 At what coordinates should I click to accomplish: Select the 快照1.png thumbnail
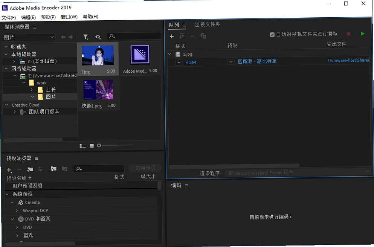(x=98, y=93)
